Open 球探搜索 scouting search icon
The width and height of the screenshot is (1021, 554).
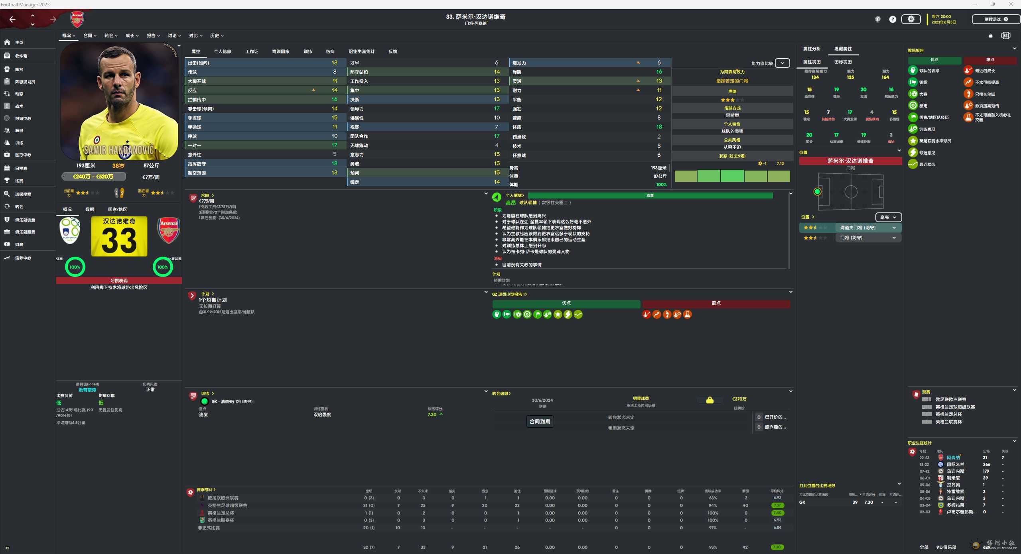point(7,194)
